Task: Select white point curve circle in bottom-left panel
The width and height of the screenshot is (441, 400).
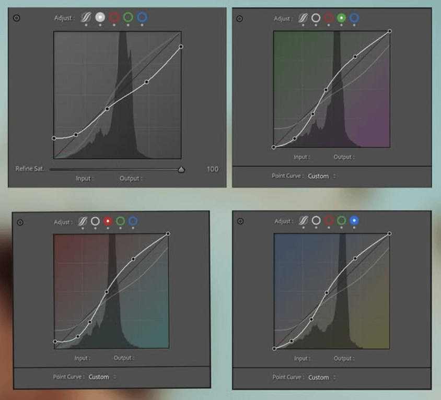Action: pyautogui.click(x=95, y=221)
